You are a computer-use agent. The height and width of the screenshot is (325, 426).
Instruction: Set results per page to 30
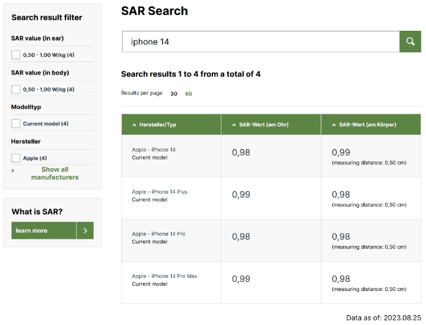(x=174, y=94)
